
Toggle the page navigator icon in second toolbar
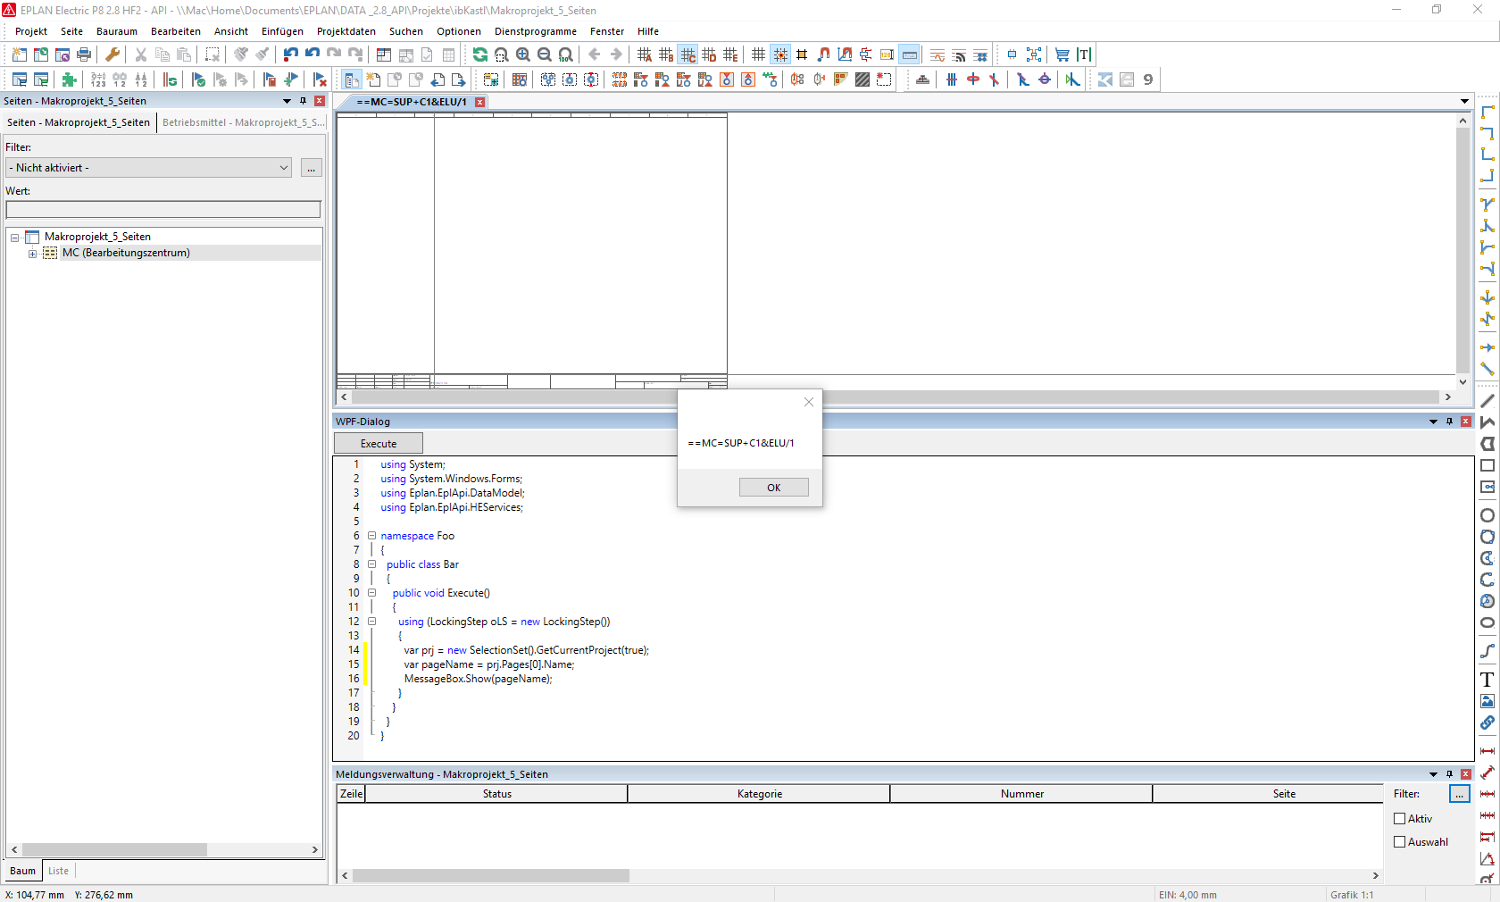(x=352, y=79)
